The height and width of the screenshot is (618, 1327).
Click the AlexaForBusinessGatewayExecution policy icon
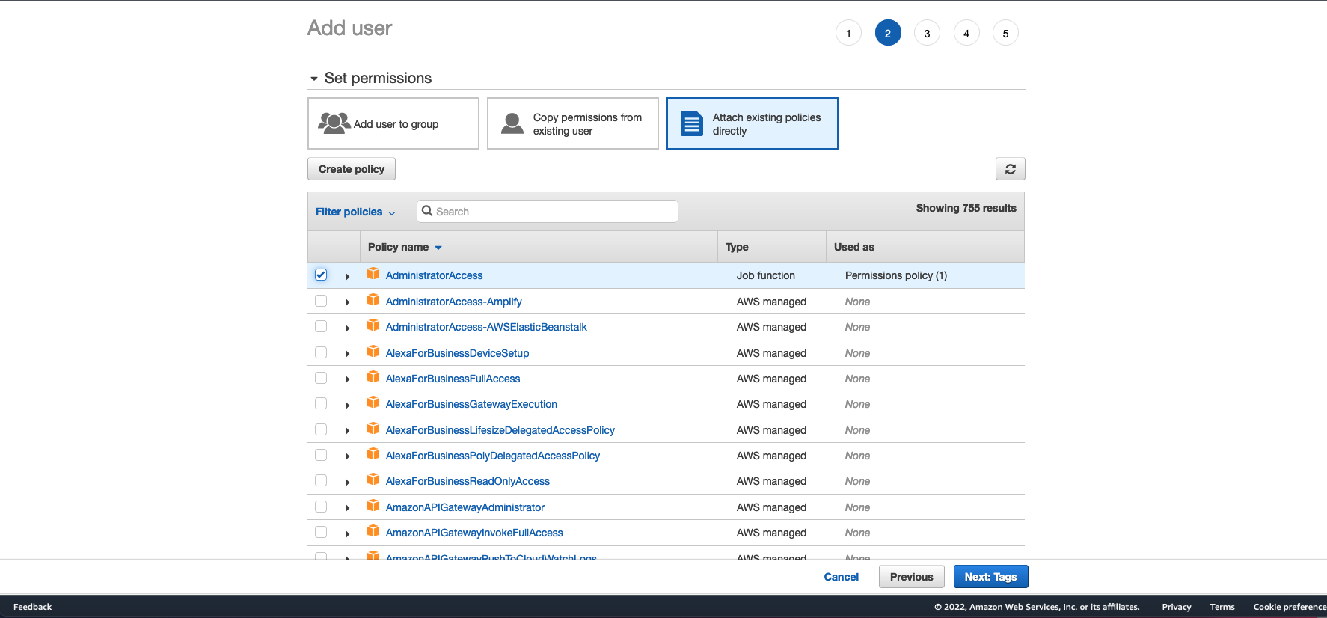373,403
